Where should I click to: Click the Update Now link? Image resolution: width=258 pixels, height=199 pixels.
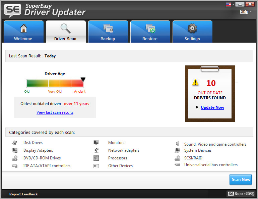point(212,107)
